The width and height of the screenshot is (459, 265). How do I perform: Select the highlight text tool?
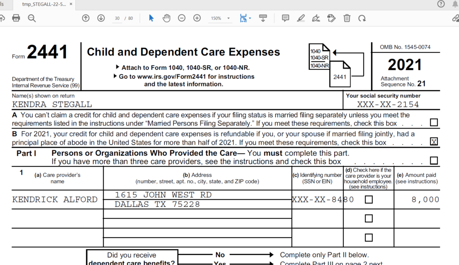[x=301, y=18]
